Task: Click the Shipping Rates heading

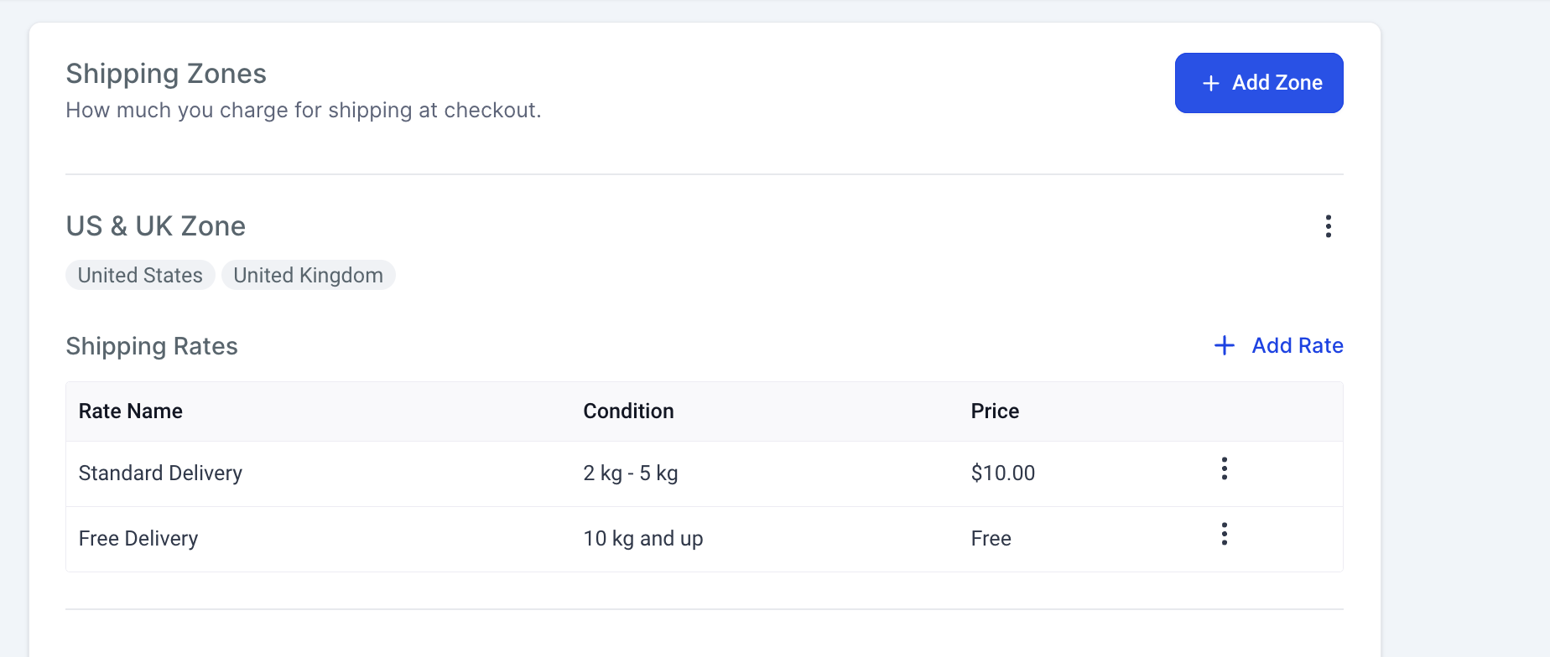Action: tap(152, 346)
